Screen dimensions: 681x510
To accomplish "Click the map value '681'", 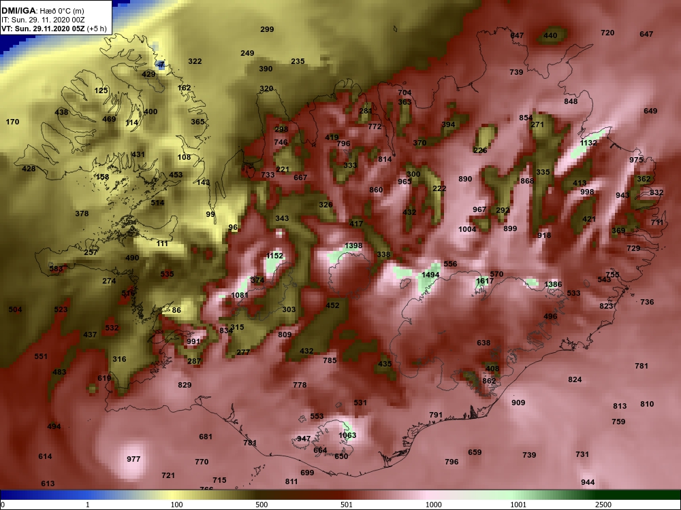I will pos(206,437).
